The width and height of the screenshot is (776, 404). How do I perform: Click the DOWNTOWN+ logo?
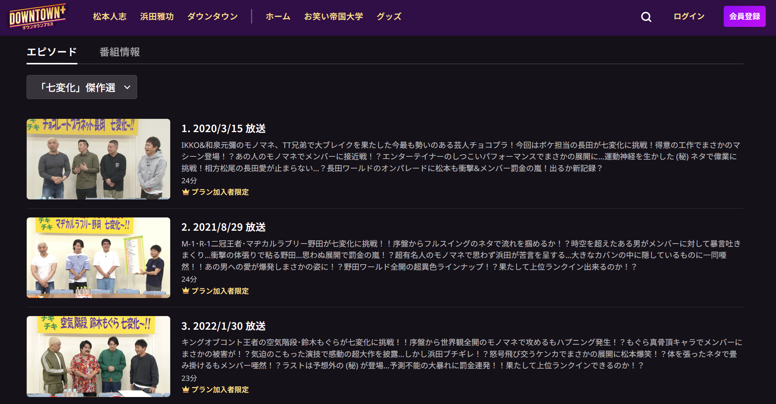pos(38,17)
